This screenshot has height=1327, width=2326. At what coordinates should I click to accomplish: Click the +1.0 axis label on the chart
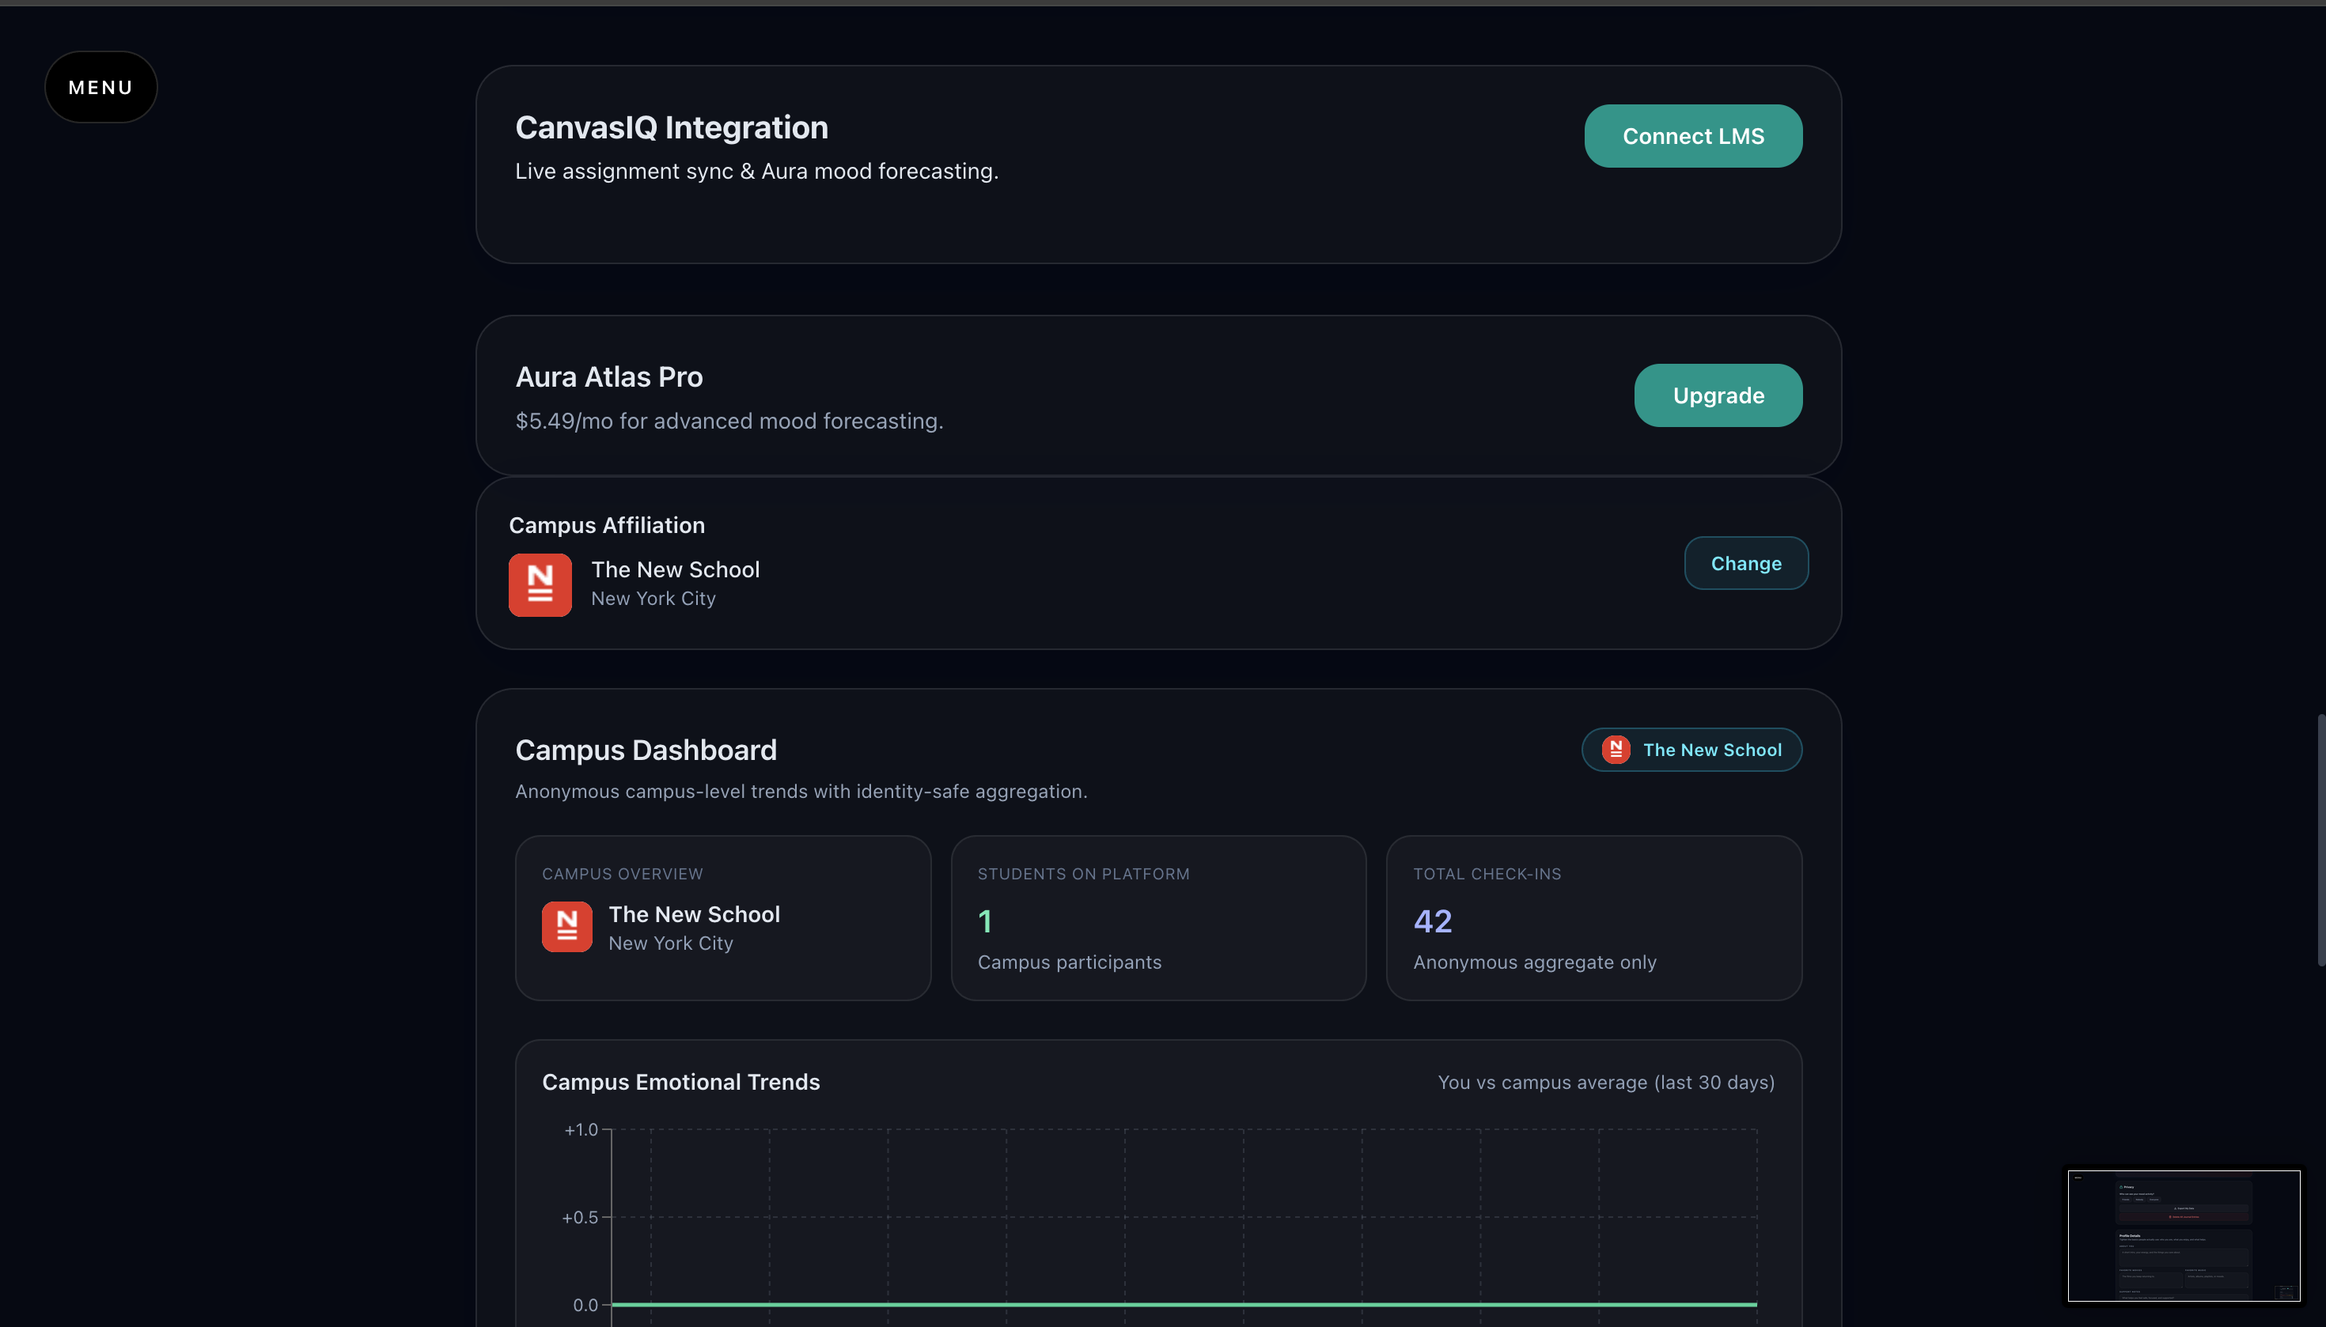coord(581,1129)
